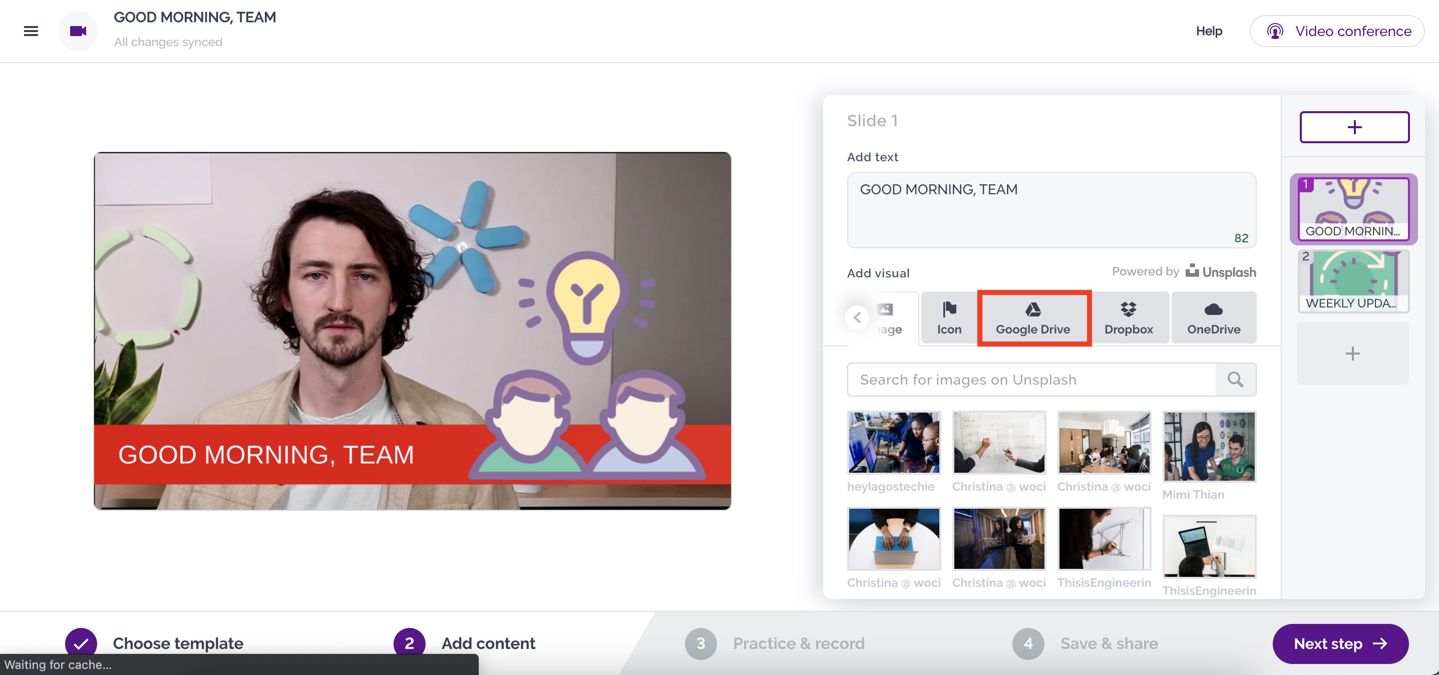1439x675 pixels.
Task: Return to Choose template step
Action: [x=177, y=643]
